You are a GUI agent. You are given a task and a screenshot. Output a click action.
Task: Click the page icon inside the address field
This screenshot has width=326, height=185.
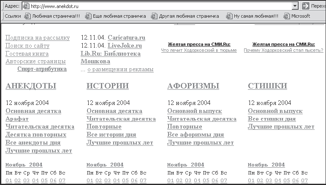(26, 6)
